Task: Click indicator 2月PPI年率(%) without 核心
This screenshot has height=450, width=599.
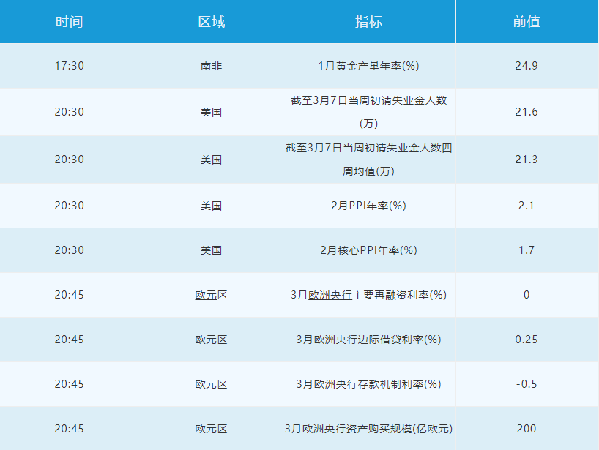Action: [368, 206]
